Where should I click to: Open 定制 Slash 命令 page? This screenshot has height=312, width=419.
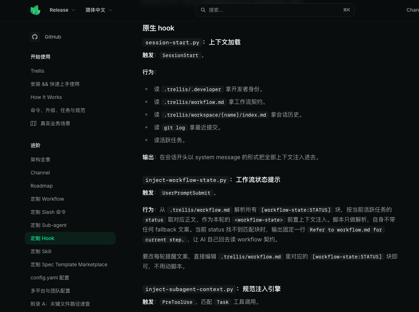[48, 212]
